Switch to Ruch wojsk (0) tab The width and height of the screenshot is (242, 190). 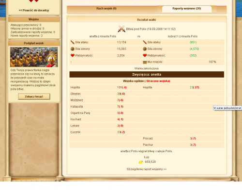pos(106,9)
